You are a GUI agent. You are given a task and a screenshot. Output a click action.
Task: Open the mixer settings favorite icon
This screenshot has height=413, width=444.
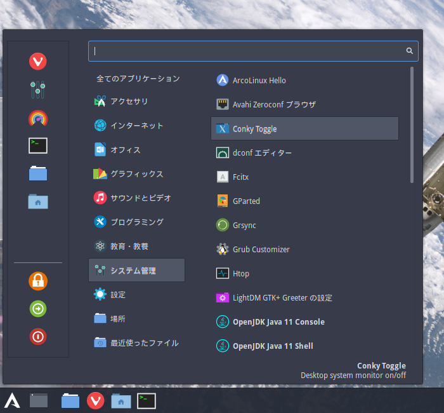coord(37,90)
